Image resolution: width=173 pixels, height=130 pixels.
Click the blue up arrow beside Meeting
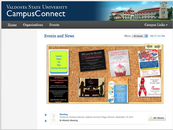[45, 115]
